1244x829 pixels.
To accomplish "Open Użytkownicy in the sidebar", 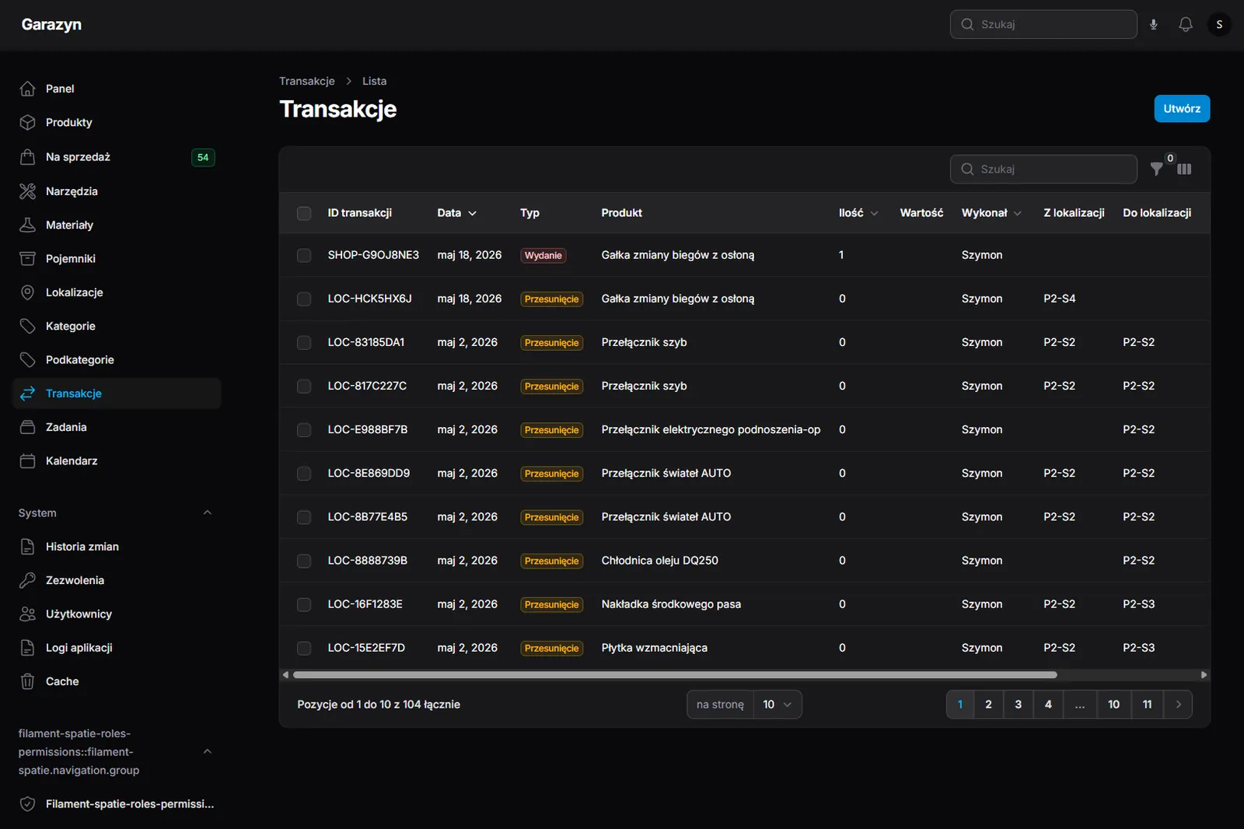I will pos(117,614).
